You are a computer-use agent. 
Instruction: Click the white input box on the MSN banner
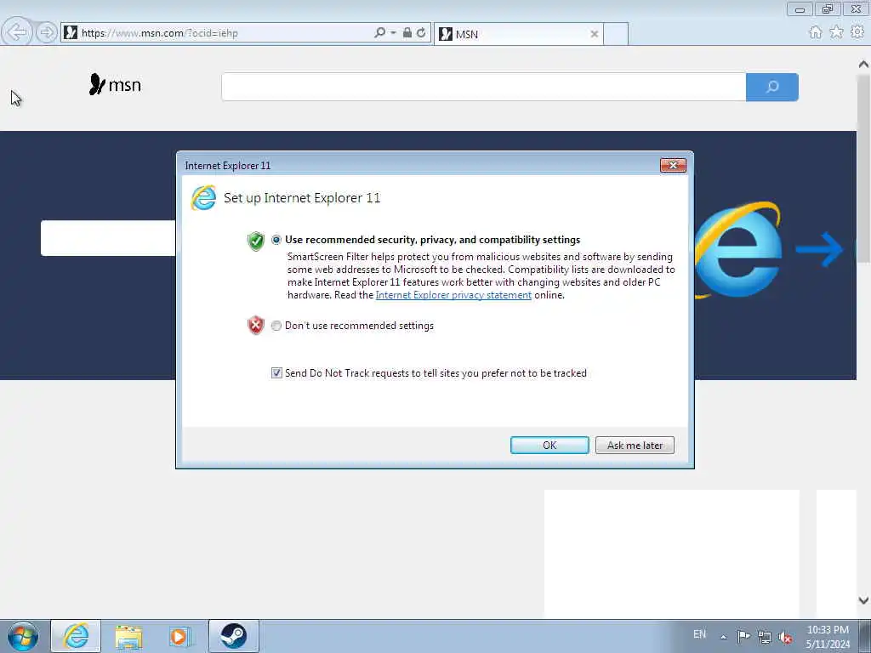[x=108, y=238]
